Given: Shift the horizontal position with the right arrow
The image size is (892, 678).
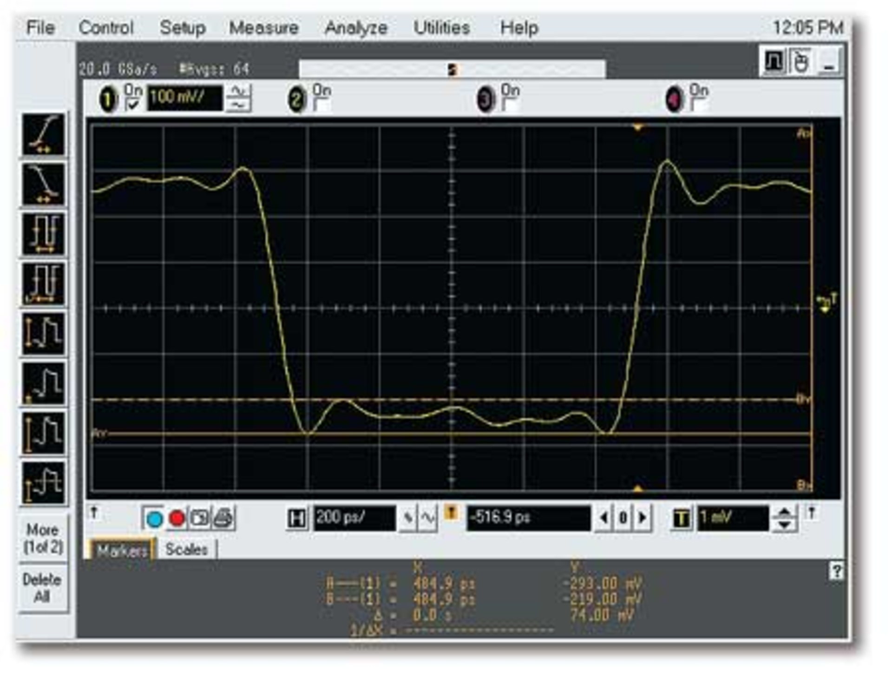Looking at the screenshot, I should pyautogui.click(x=643, y=518).
